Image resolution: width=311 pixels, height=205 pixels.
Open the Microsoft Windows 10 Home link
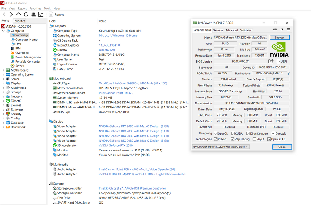(x=118, y=35)
